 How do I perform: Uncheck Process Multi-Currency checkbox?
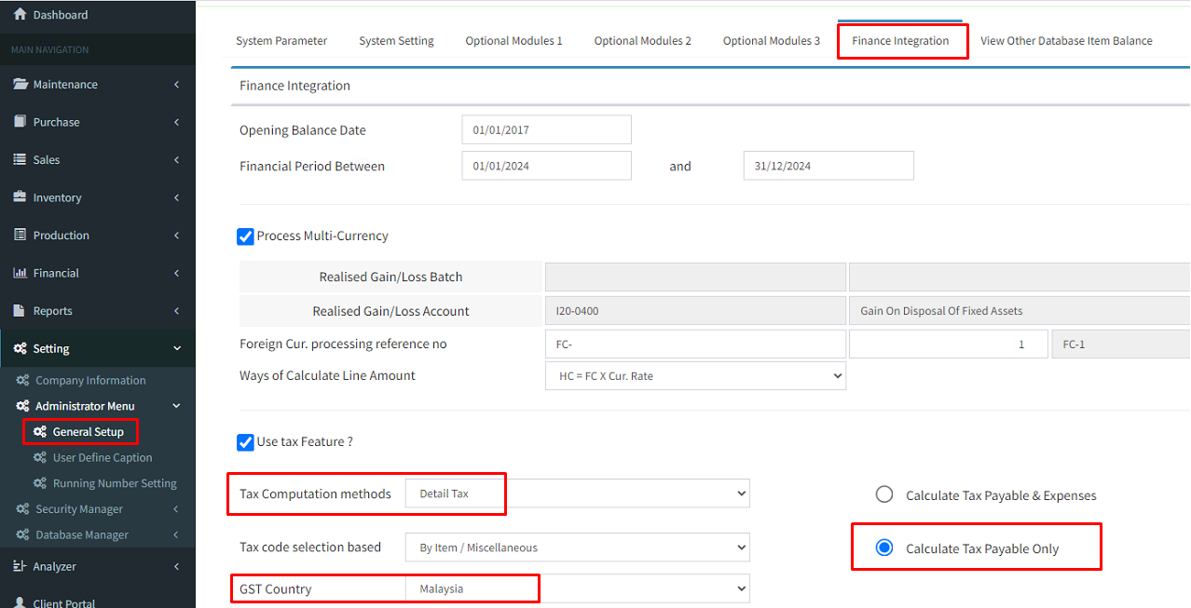[246, 236]
